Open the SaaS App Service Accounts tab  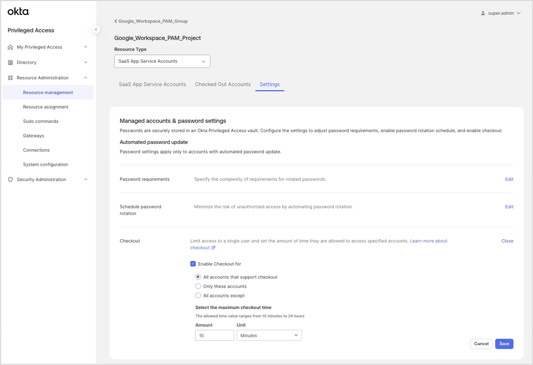(x=151, y=84)
